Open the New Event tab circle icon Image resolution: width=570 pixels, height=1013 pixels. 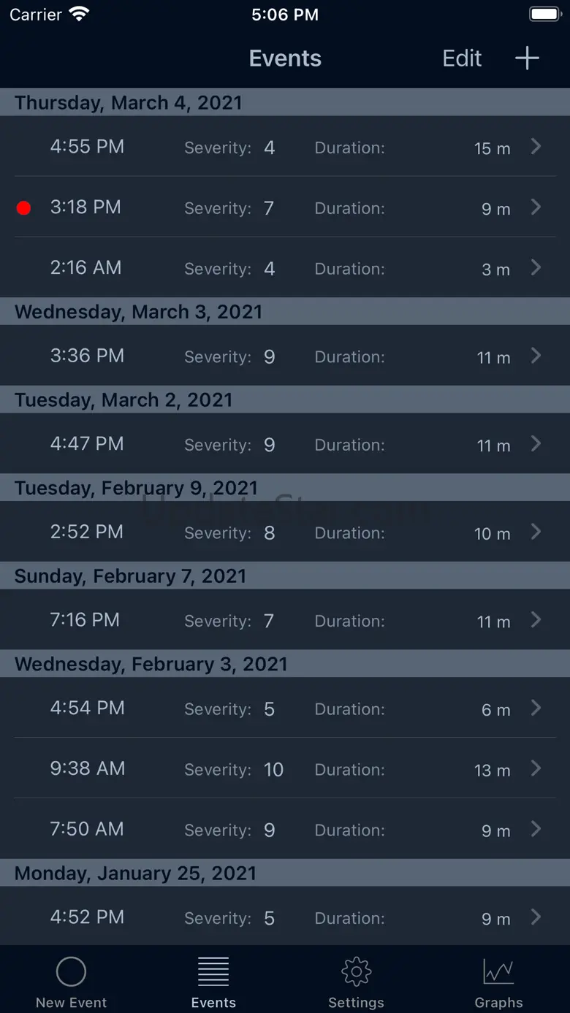click(x=71, y=971)
